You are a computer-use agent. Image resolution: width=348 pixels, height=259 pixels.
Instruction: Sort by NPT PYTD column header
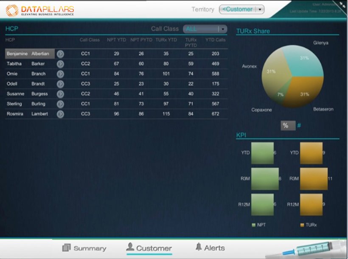(141, 40)
